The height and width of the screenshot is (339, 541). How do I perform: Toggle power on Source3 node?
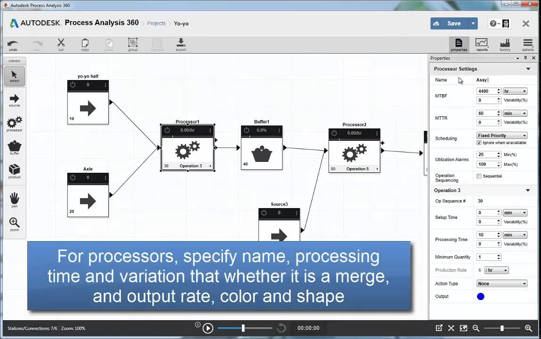pos(264,213)
